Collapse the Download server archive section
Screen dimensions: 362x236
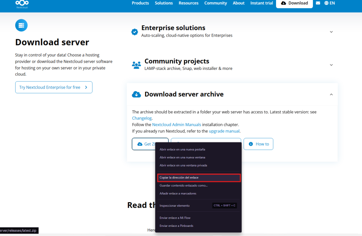(x=331, y=95)
